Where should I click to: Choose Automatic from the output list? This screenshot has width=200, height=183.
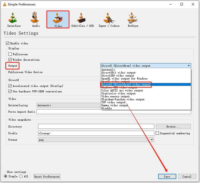click(146, 70)
